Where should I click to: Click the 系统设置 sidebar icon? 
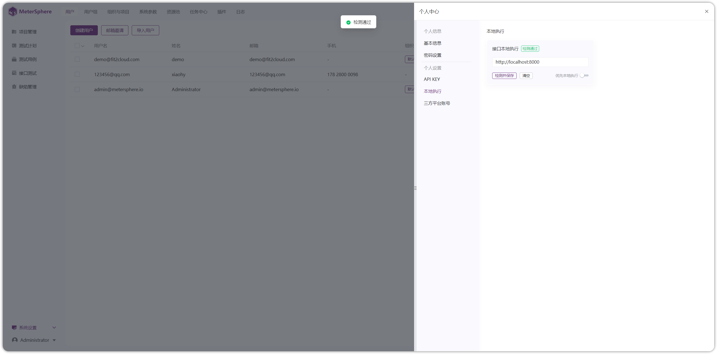[x=14, y=328]
